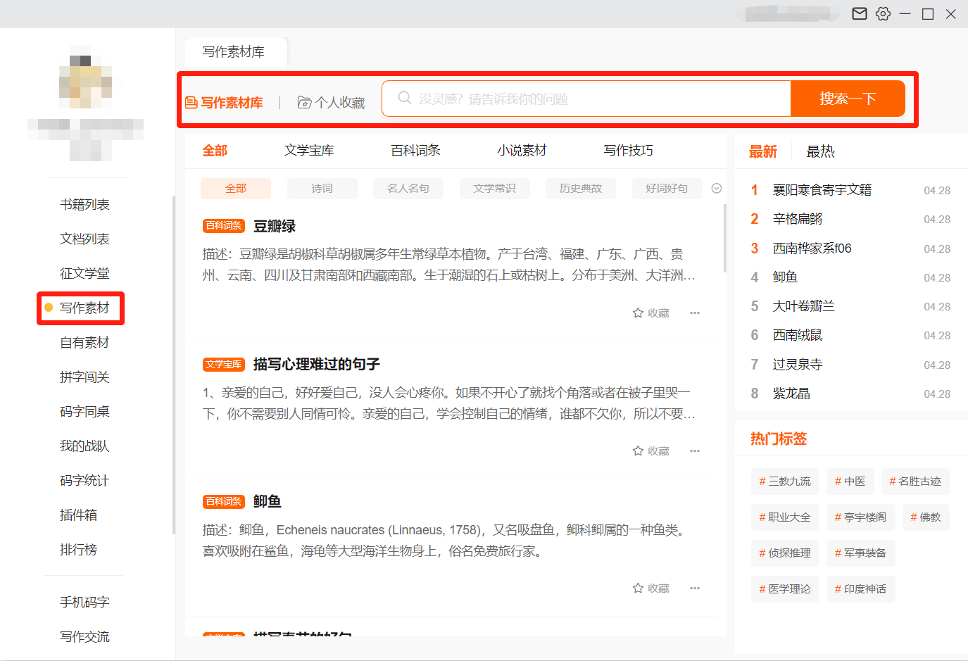Viewport: 968px width, 661px height.
Task: Switch to 最热 ranking tab
Action: 820,151
